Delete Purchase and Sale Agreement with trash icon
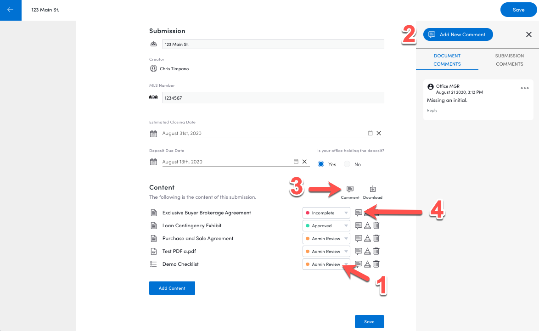This screenshot has width=539, height=331. (376, 238)
